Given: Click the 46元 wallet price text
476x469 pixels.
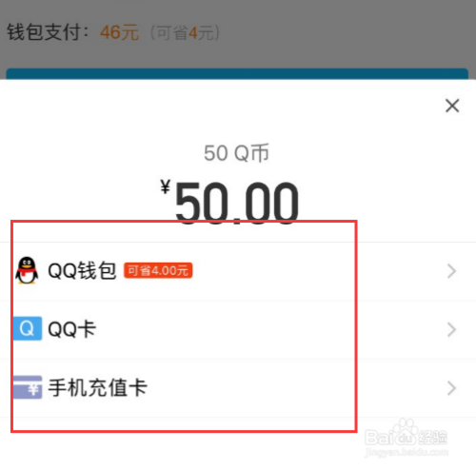Looking at the screenshot, I should tap(119, 32).
